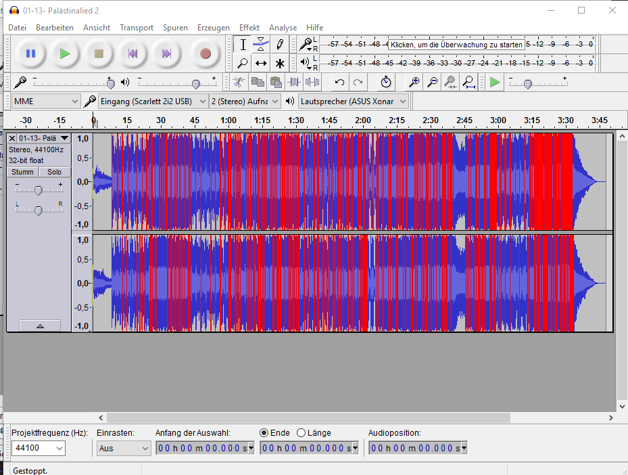Click the Zoom In magnifier icon

click(x=414, y=83)
